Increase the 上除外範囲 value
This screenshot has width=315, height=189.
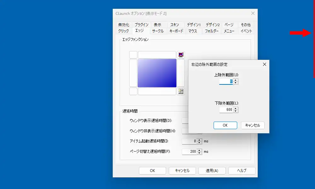click(x=236, y=80)
